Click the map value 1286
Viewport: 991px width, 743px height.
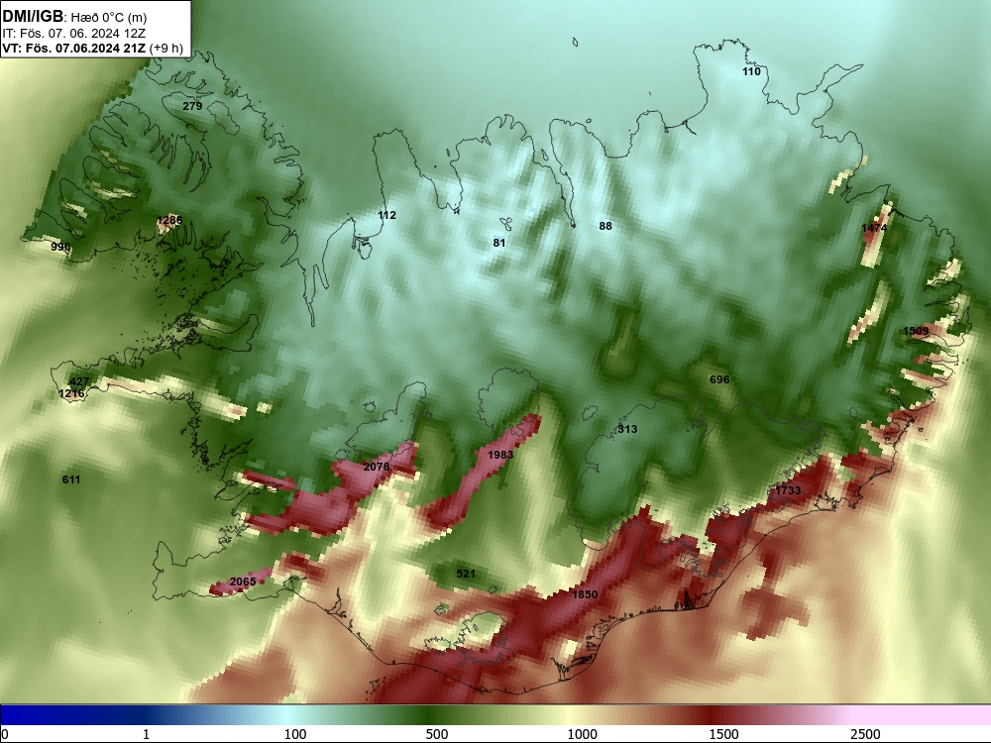pyautogui.click(x=169, y=220)
